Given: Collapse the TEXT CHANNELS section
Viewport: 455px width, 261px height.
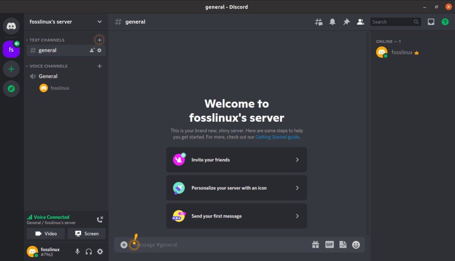Looking at the screenshot, I should click(45, 40).
